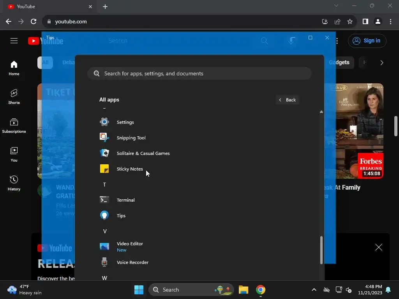Open the You section in YouTube sidebar
The height and width of the screenshot is (299, 399).
pos(14,154)
